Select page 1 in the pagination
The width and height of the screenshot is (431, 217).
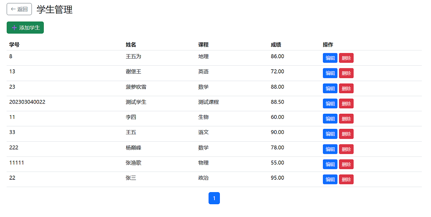click(x=214, y=198)
